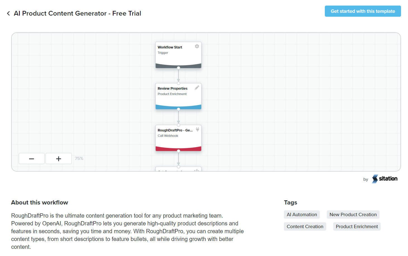Click the output connector under RoughDraftPro node
Screen dimensions: 408x256
pyautogui.click(x=178, y=150)
